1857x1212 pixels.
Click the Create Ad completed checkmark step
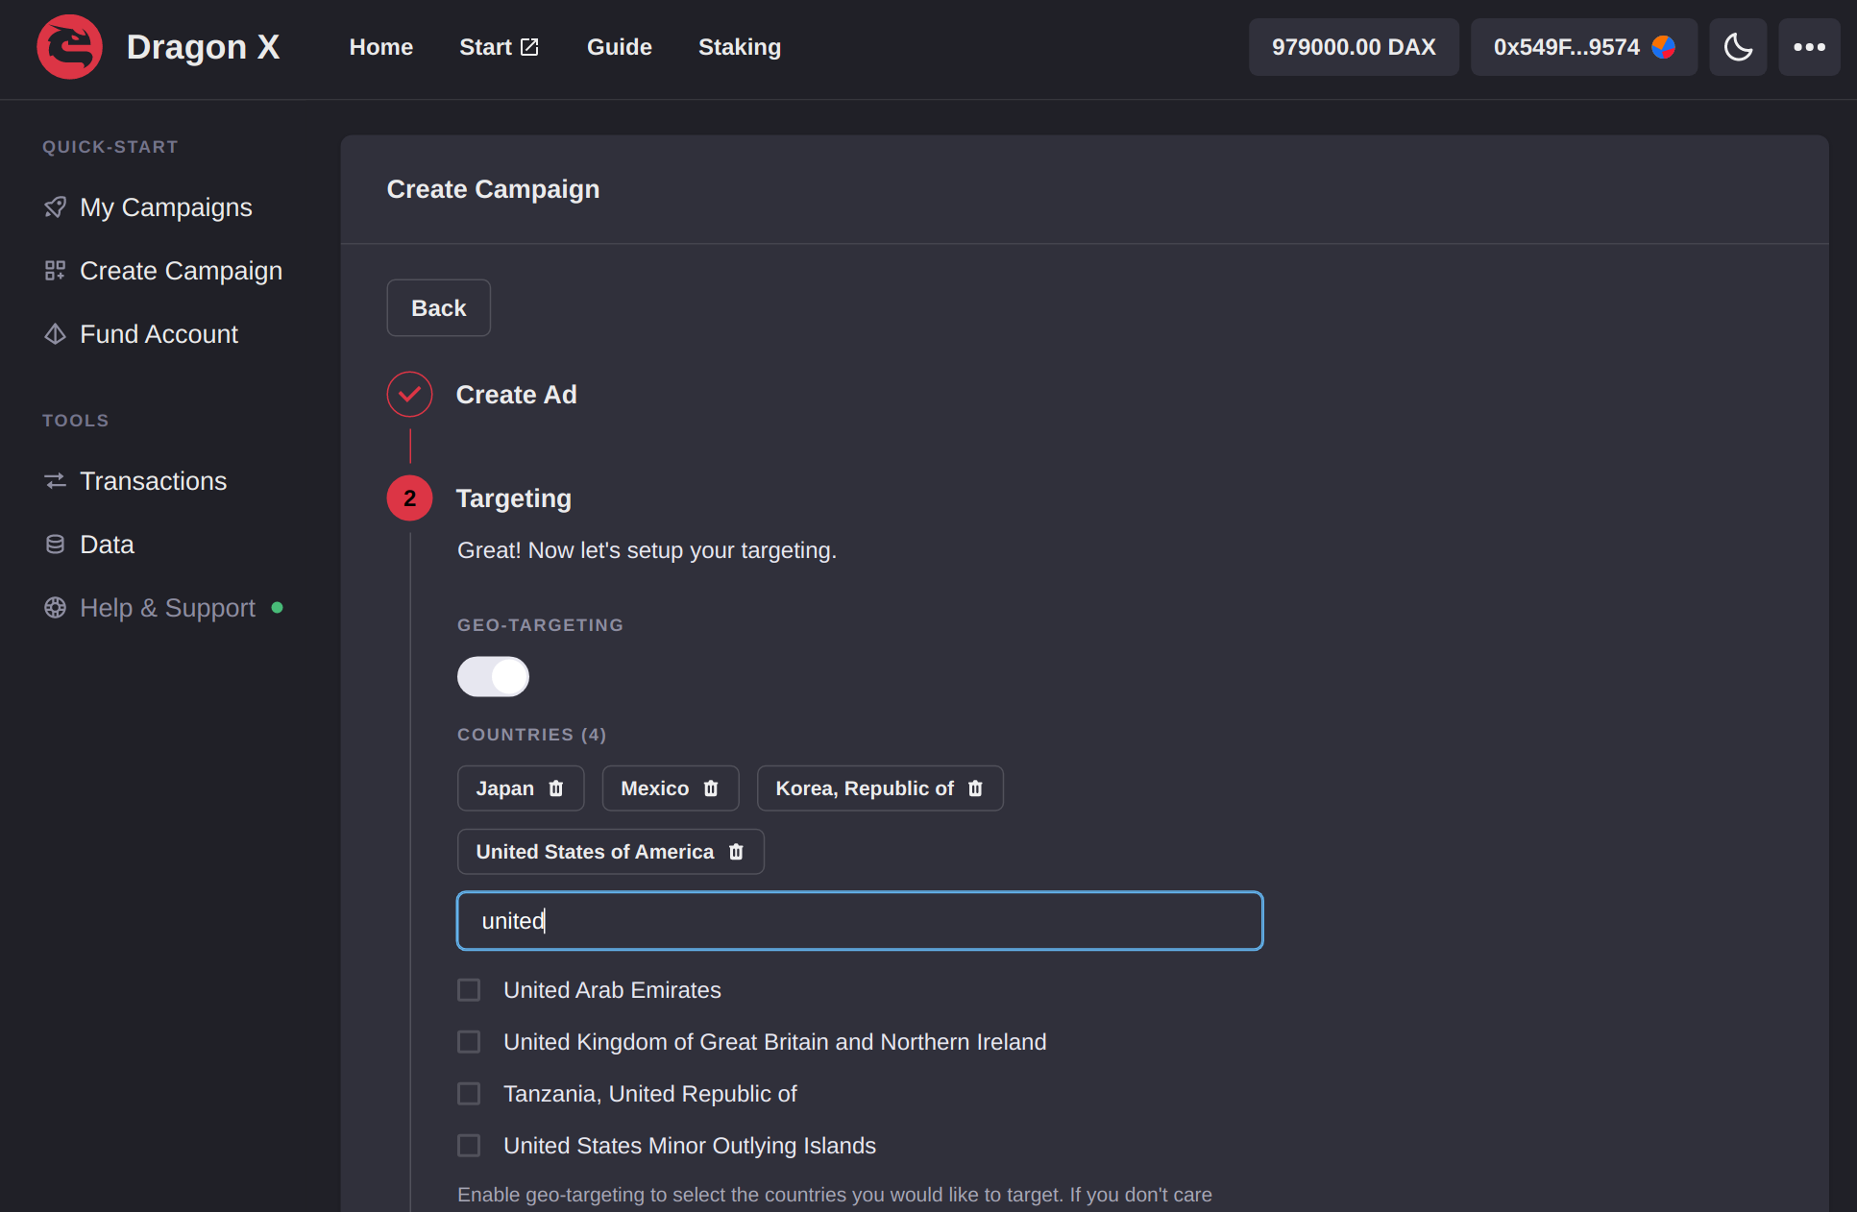(x=409, y=395)
